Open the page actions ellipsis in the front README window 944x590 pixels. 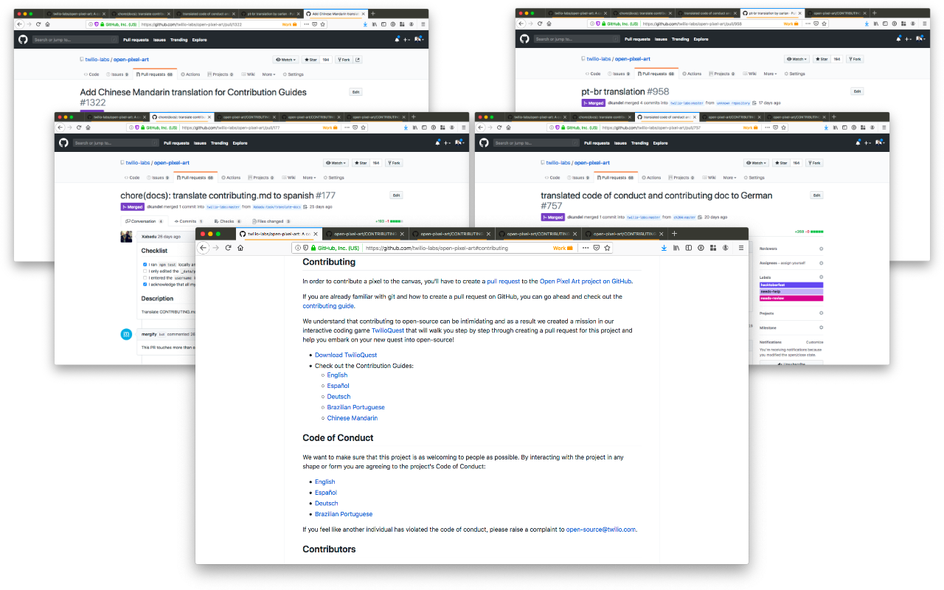click(586, 248)
